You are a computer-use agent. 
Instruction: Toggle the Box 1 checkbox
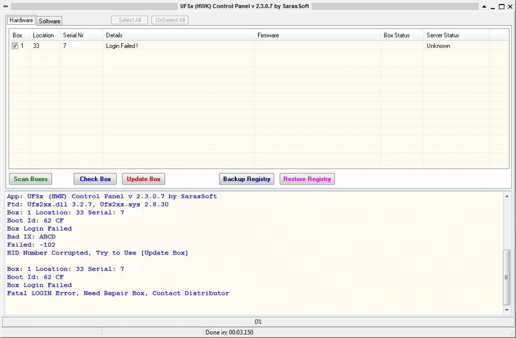pos(15,46)
